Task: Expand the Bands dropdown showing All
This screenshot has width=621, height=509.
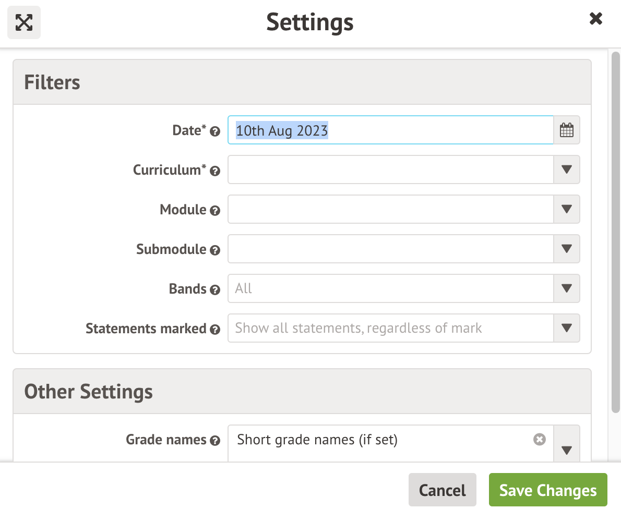Action: [x=567, y=288]
